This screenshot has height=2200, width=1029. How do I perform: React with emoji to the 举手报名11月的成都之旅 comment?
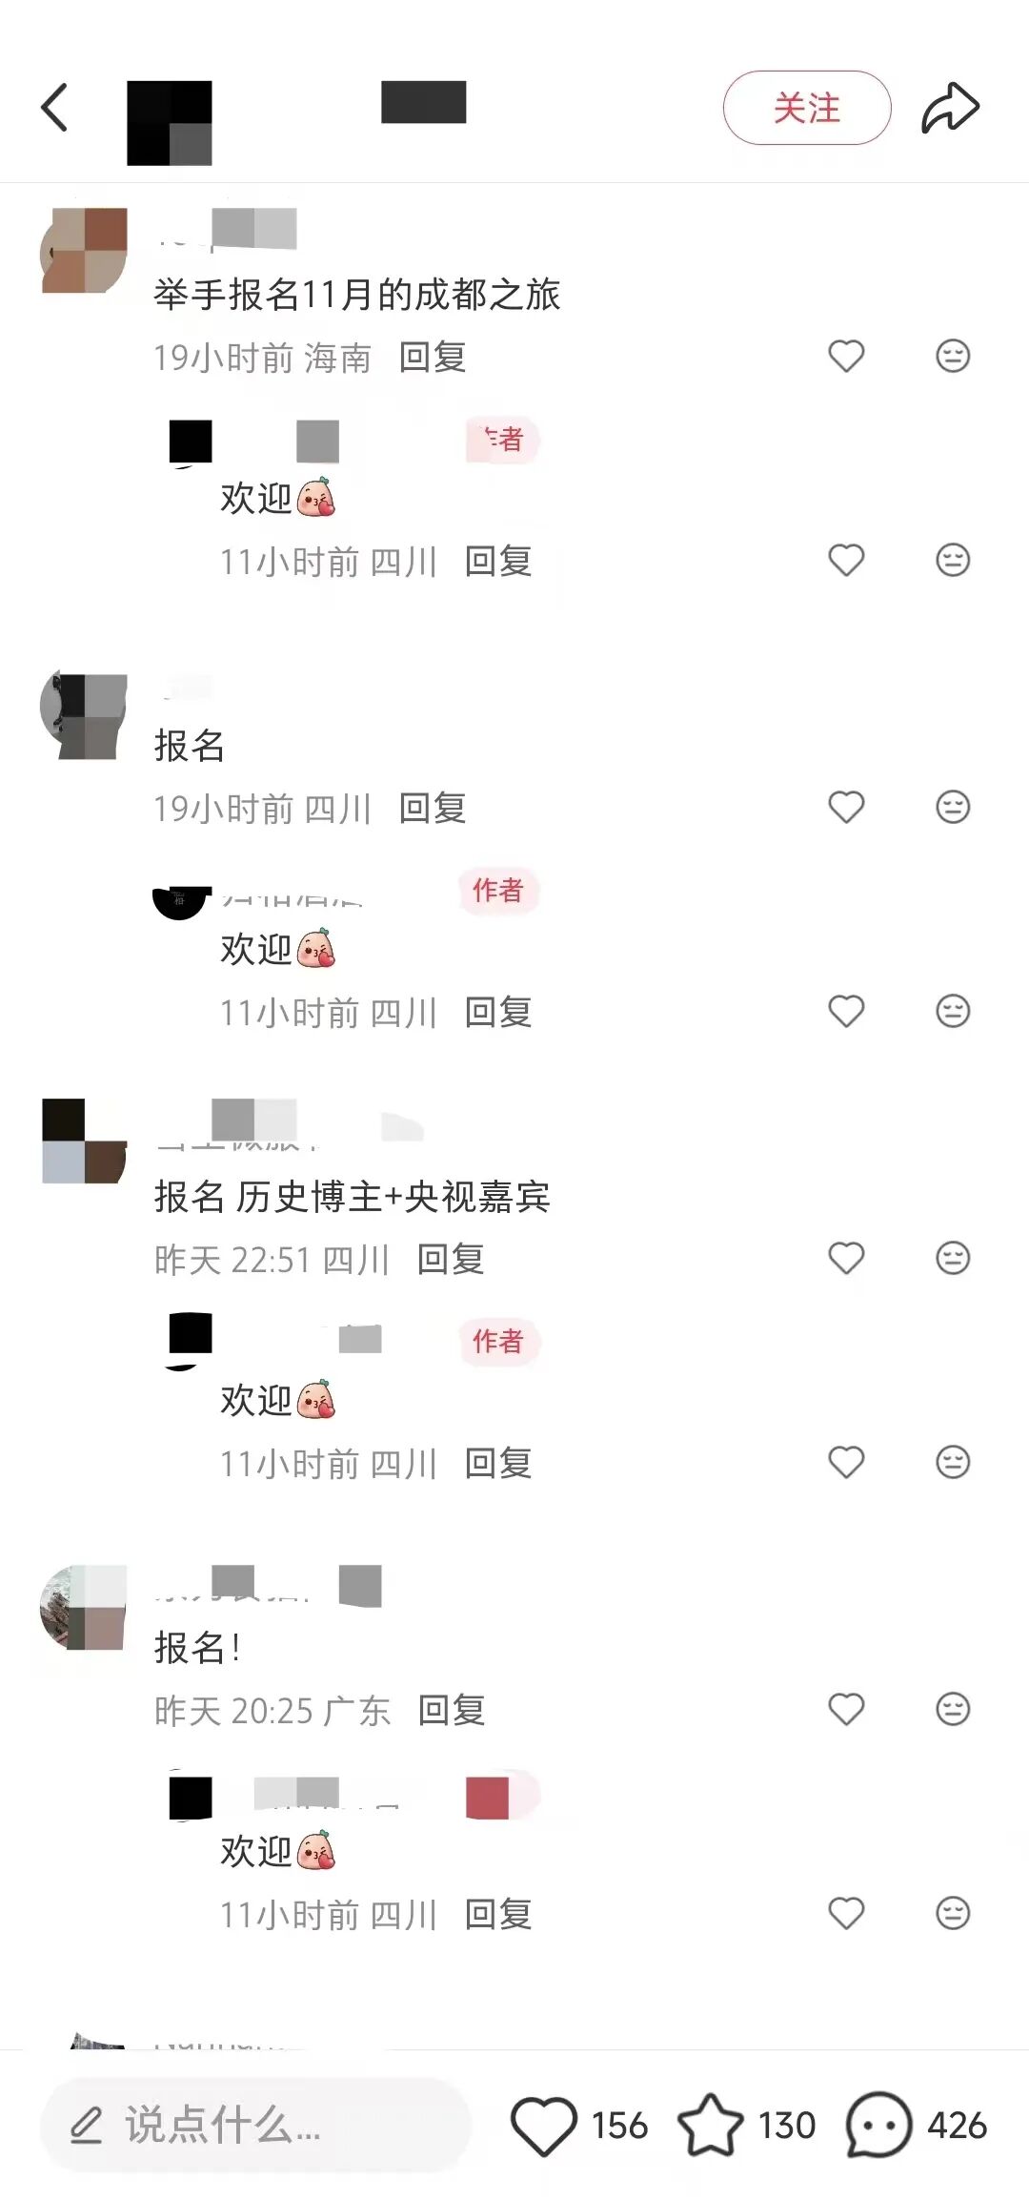952,357
